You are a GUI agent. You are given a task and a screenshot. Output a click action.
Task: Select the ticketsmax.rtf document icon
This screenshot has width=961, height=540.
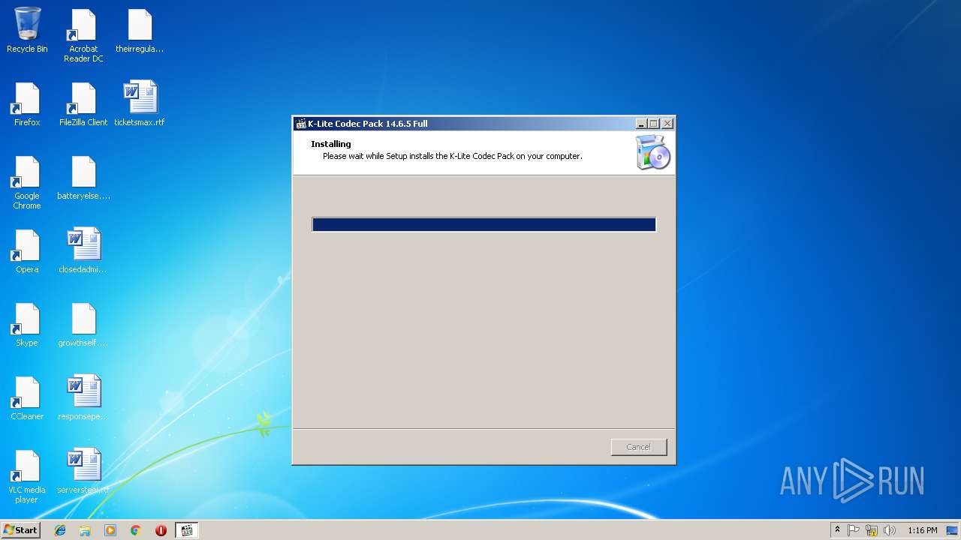(x=140, y=104)
